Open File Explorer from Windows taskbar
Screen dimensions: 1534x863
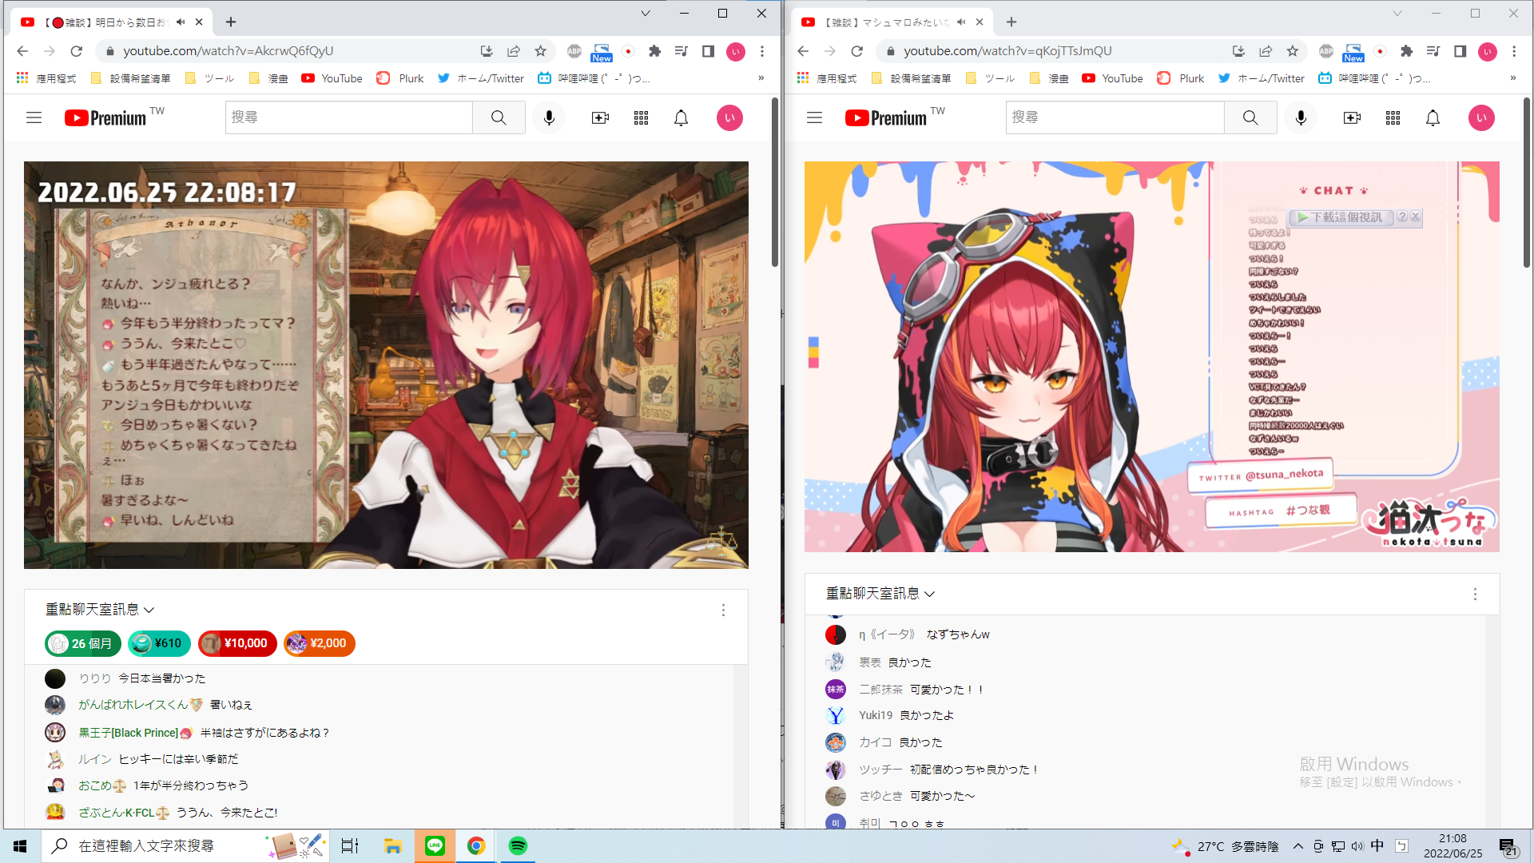pos(392,845)
